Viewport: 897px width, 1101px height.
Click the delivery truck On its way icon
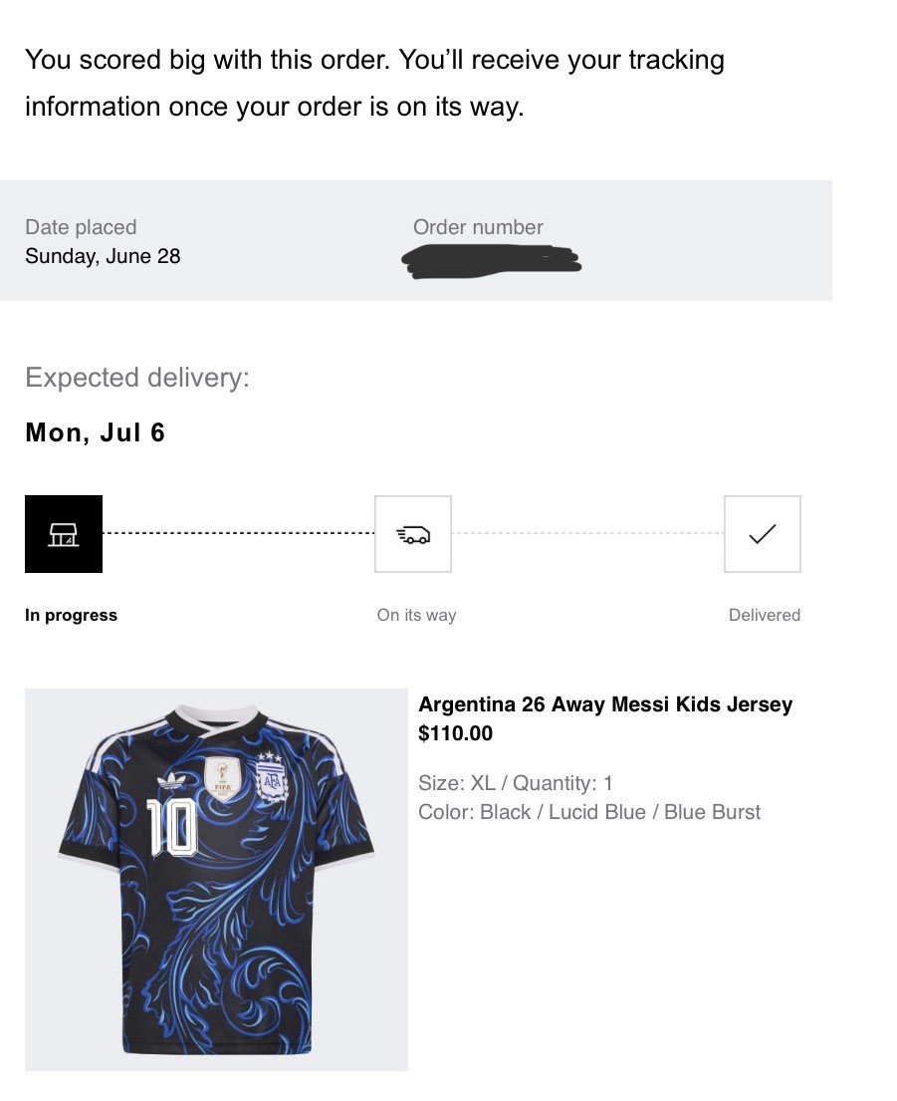tap(412, 534)
